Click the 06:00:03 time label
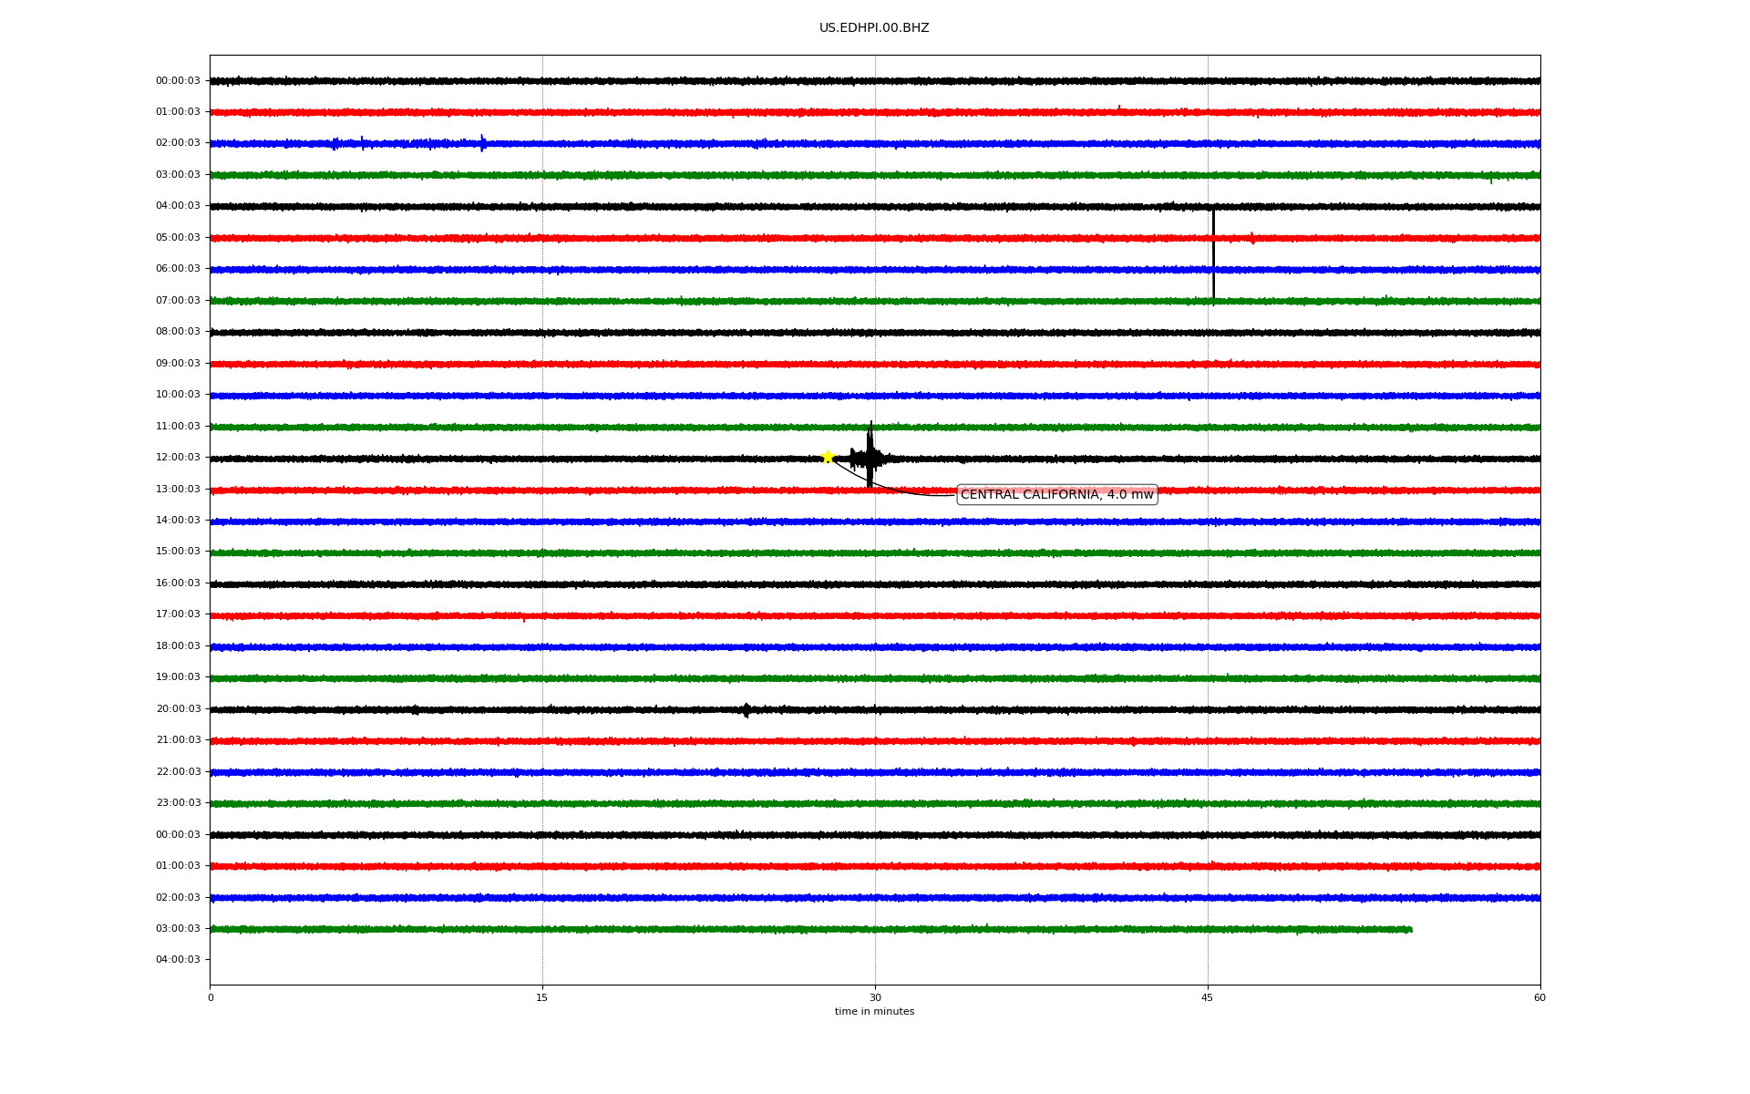Screen dimensions: 1750x1094 point(178,269)
